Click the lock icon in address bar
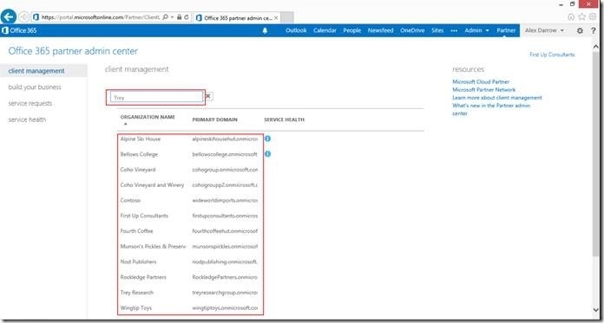The width and height of the screenshot is (604, 323). click(x=180, y=17)
